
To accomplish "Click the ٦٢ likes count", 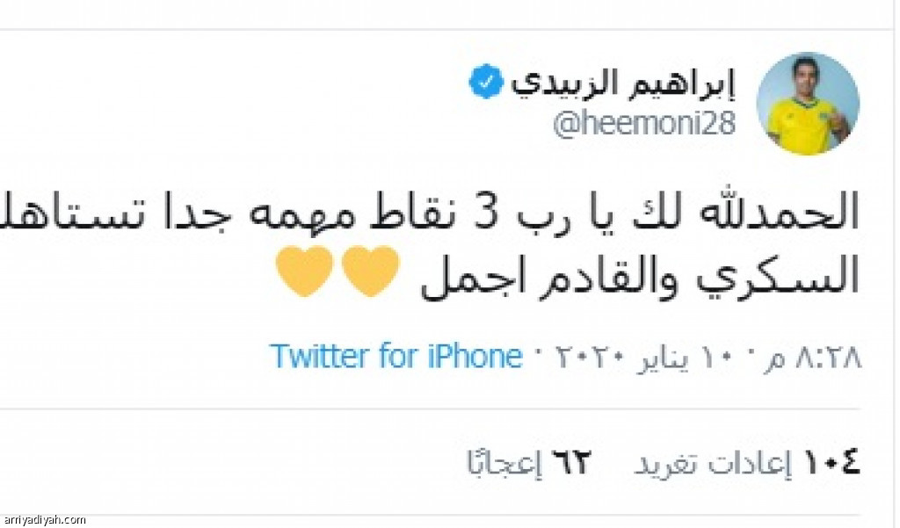I will (x=571, y=462).
